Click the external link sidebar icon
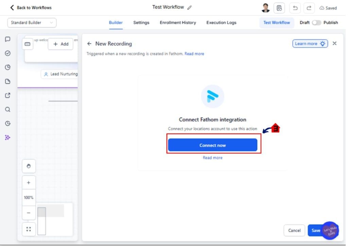348x246 pixels. point(7,95)
